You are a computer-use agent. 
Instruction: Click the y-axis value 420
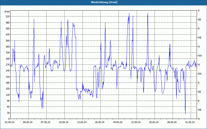[8, 35]
